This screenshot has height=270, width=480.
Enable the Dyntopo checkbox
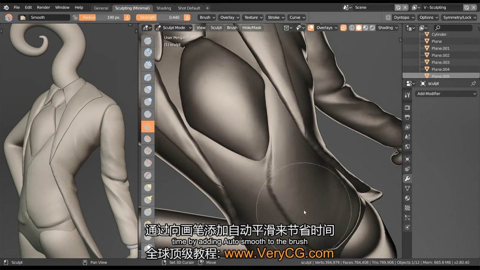pyautogui.click(x=388, y=17)
